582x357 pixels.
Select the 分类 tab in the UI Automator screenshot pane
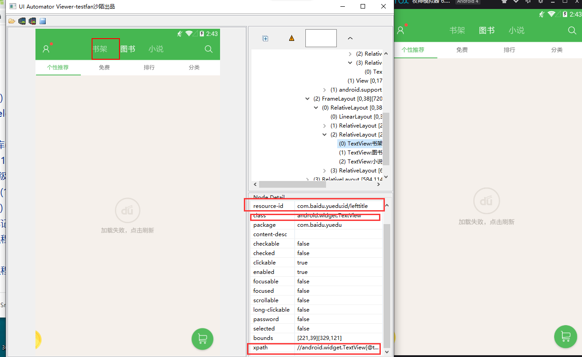coord(194,67)
